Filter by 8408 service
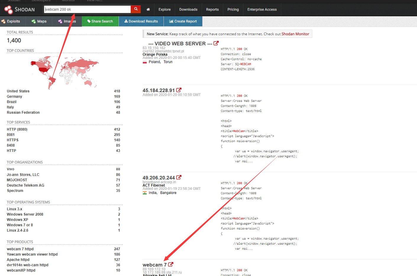417x276 pixels. tap(11, 145)
